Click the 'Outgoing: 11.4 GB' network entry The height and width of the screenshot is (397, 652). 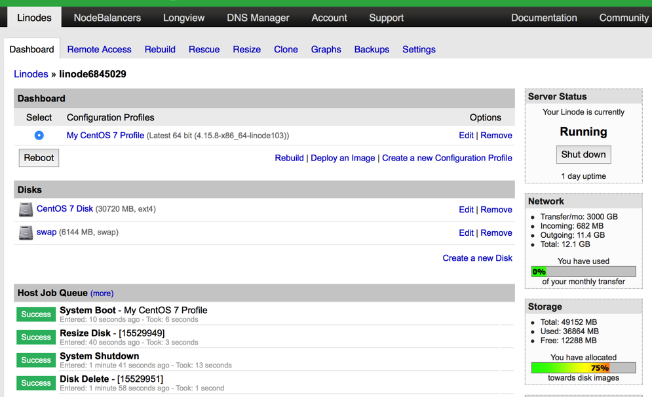pyautogui.click(x=573, y=235)
